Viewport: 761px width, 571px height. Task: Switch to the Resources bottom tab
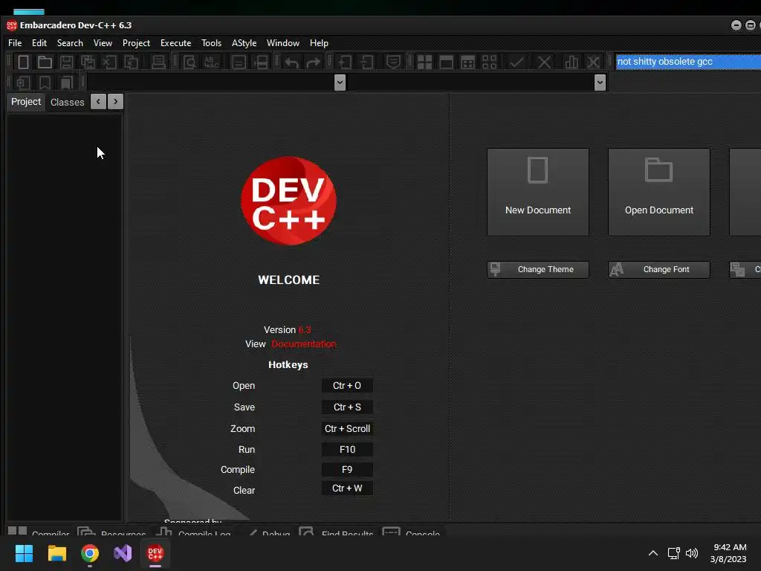[x=112, y=531]
